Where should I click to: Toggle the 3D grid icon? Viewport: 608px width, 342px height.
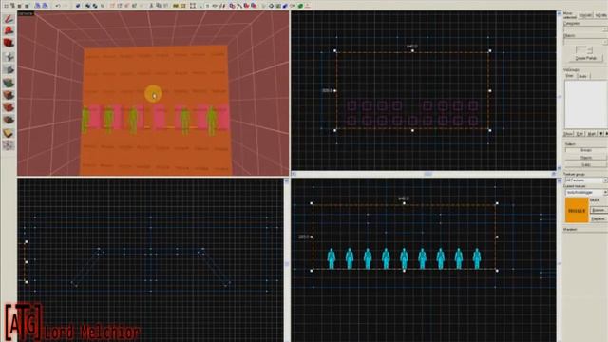(13, 6)
